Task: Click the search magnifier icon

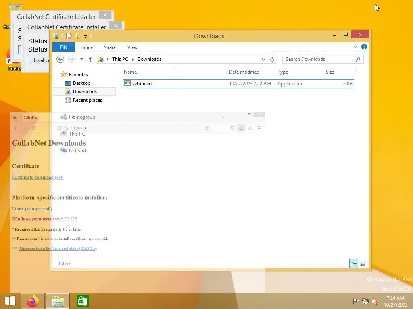Action: pos(358,59)
